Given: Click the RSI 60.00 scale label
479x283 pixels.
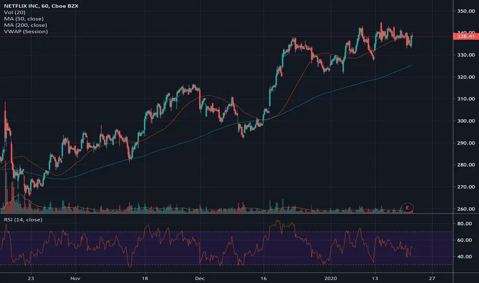Looking at the screenshot, I should point(464,240).
